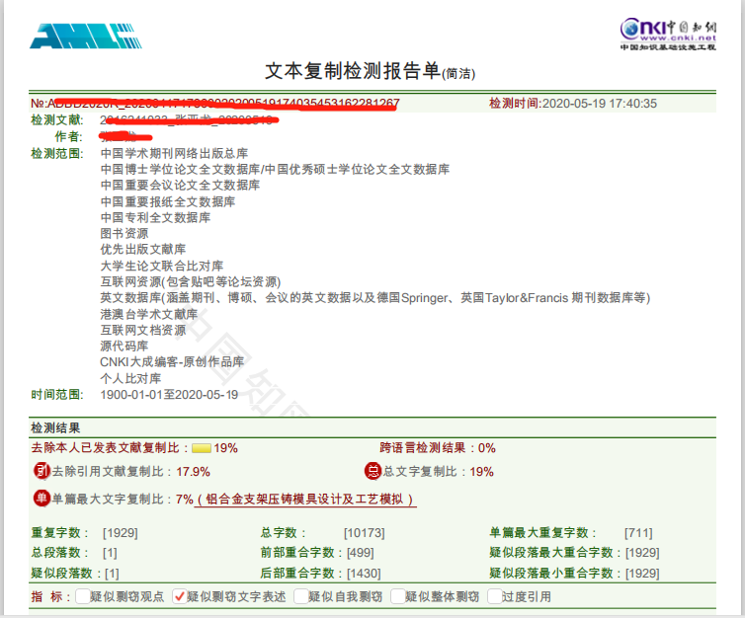745x618 pixels.
Task: Tick the 疑似自我剽窃 checkbox
Action: (300, 596)
